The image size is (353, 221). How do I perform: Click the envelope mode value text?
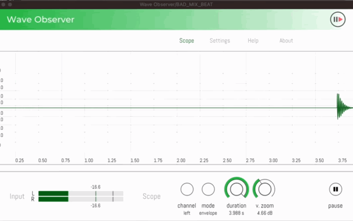tap(208, 213)
